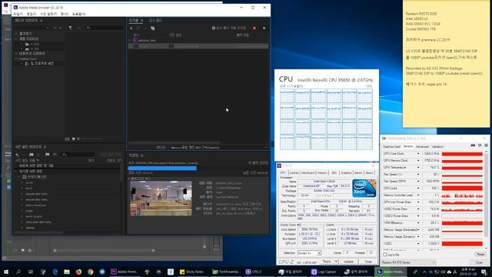Viewport: 492px width, 277px height.
Task: Open the Windows Start menu
Action: 5,272
